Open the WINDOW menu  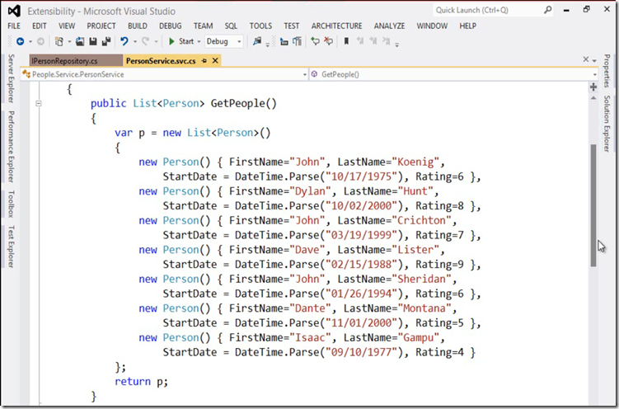point(432,26)
